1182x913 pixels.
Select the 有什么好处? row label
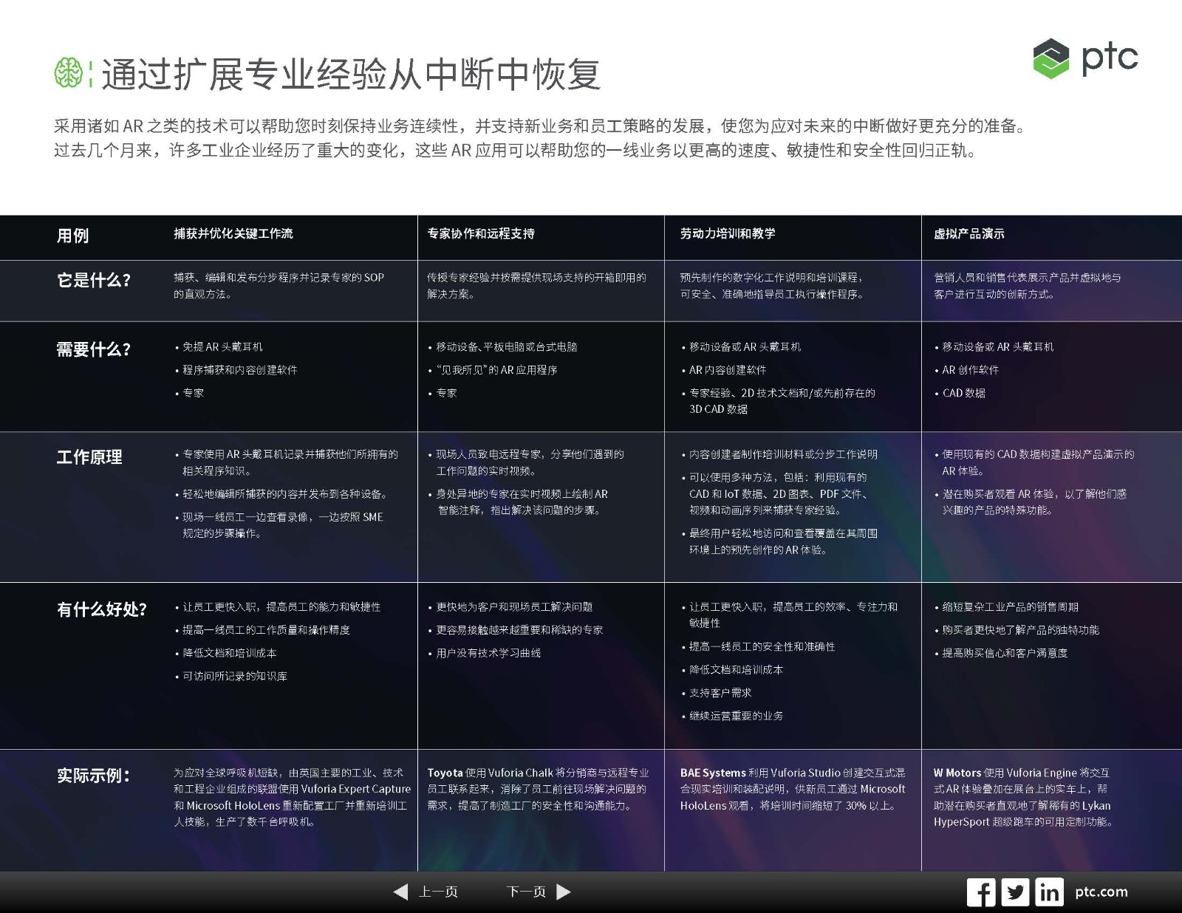pos(102,609)
